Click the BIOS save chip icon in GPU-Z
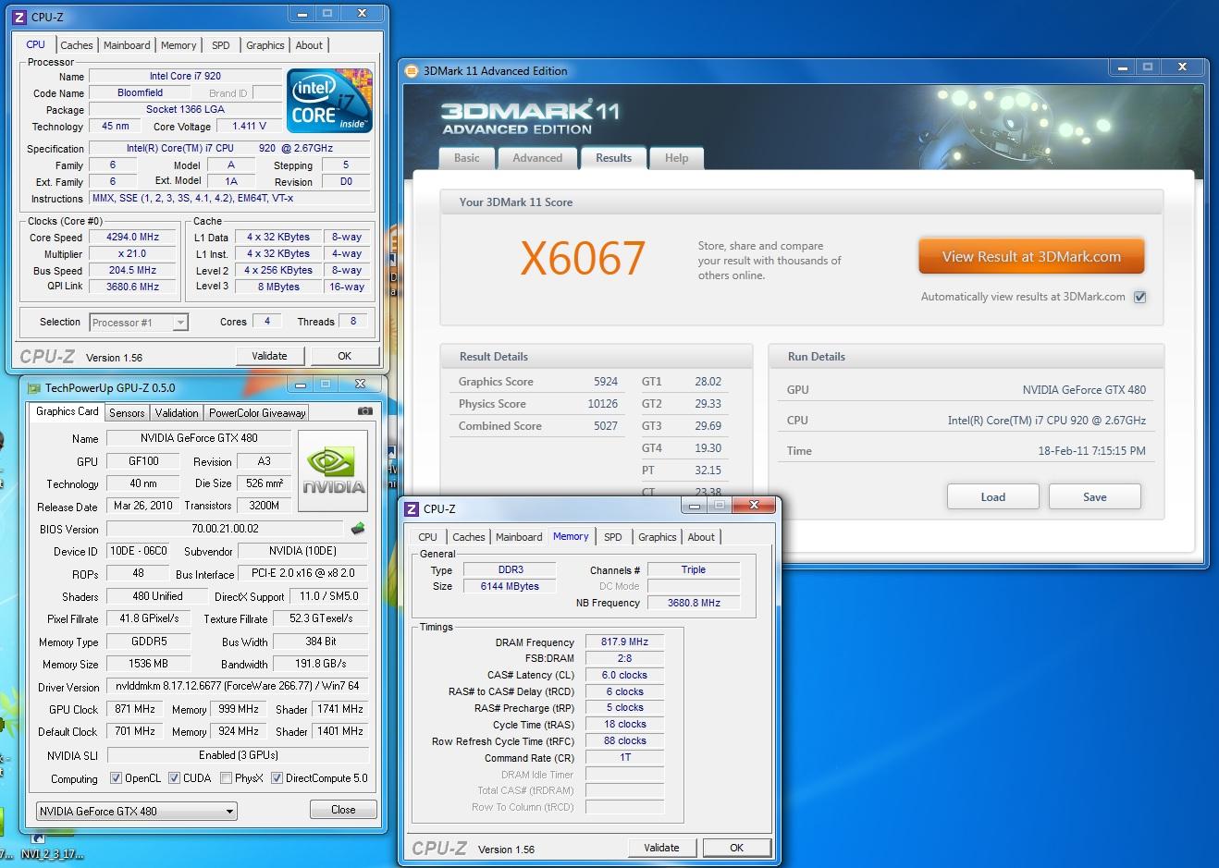 click(x=358, y=529)
